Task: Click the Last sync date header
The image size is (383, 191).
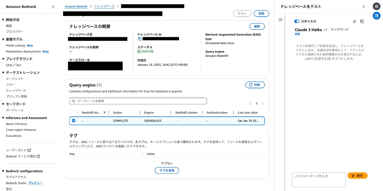Action: point(248,113)
